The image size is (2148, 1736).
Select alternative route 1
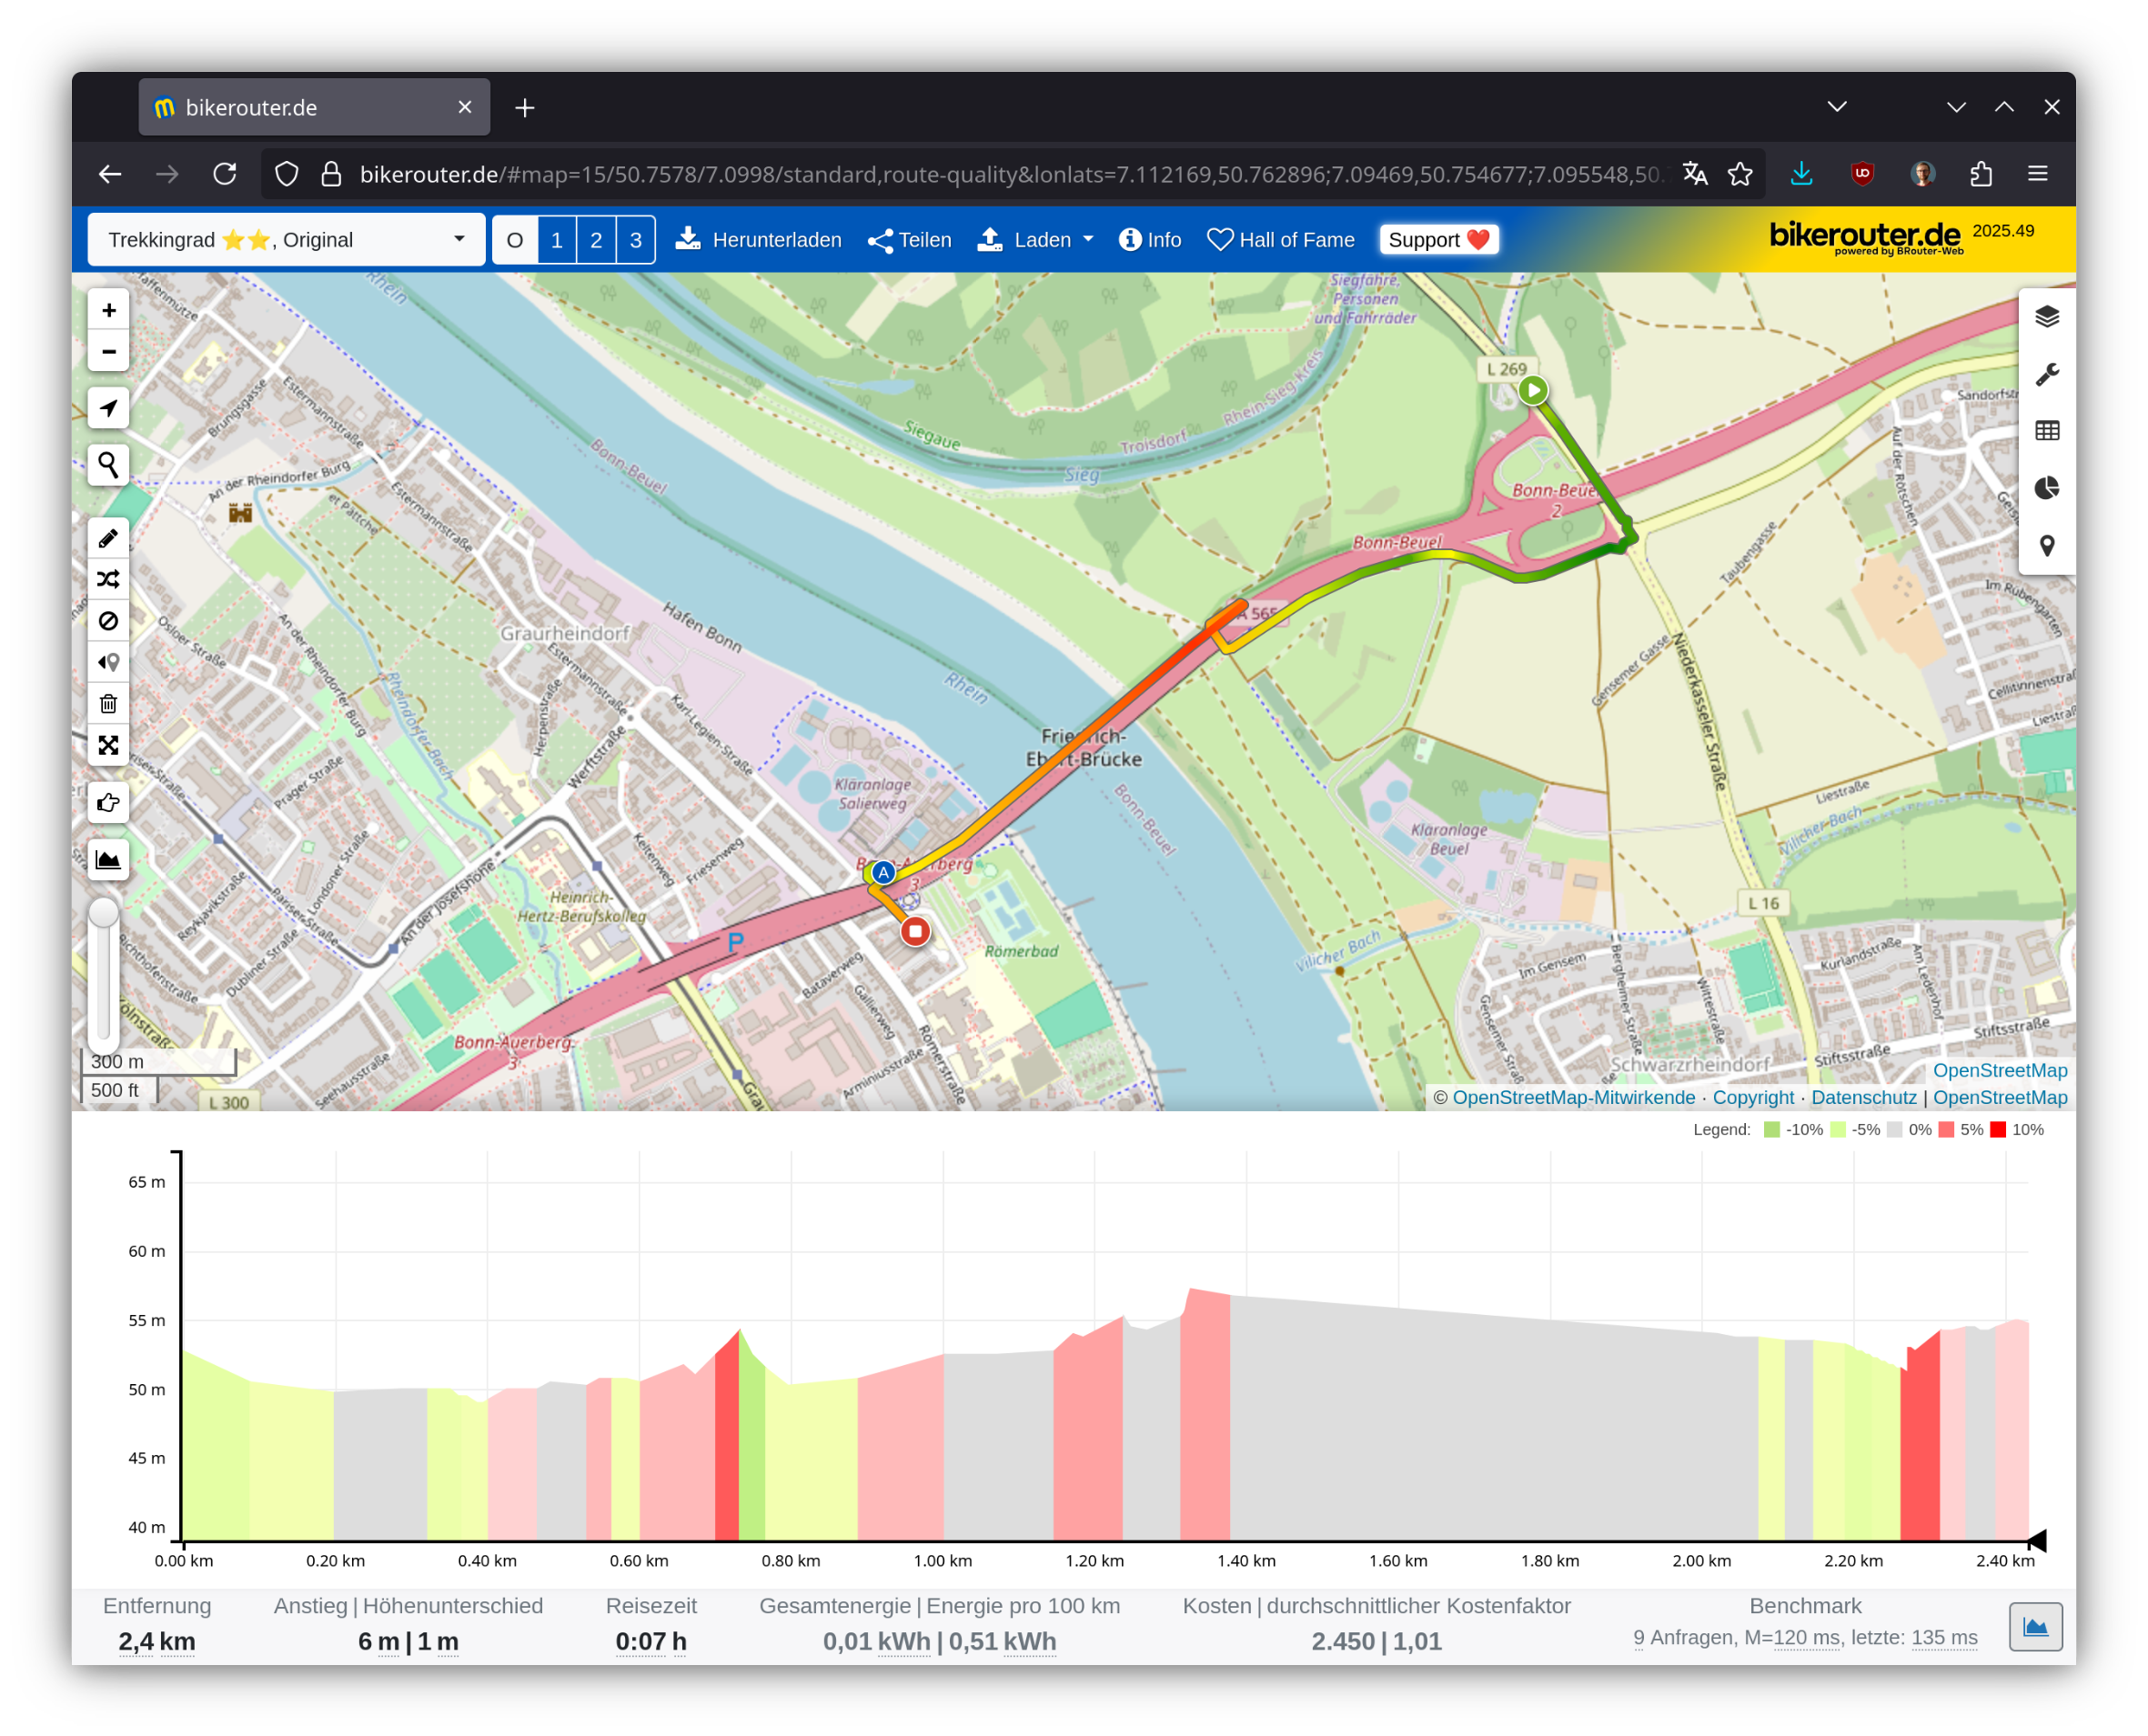[556, 240]
